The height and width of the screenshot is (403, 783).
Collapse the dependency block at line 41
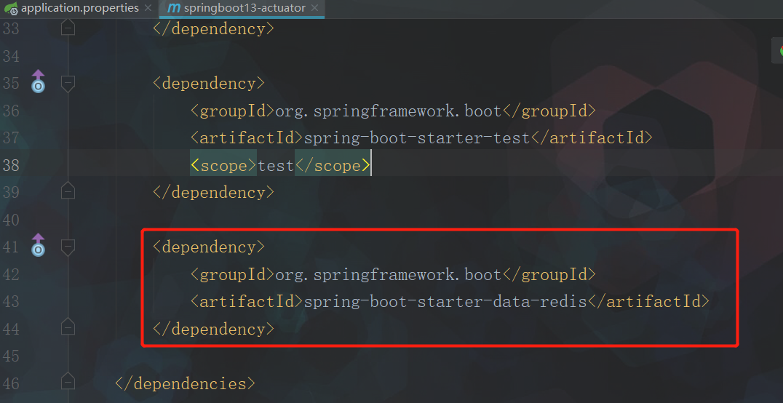pyautogui.click(x=68, y=247)
